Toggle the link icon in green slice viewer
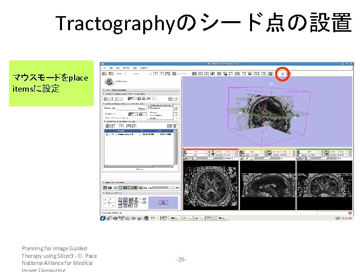The width and height of the screenshot is (363, 272). tap(298, 159)
